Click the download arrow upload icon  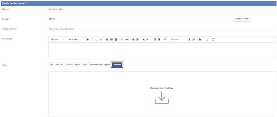pyautogui.click(x=162, y=98)
